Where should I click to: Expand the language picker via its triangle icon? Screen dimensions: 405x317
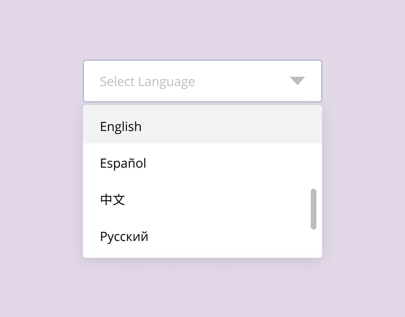pos(297,81)
